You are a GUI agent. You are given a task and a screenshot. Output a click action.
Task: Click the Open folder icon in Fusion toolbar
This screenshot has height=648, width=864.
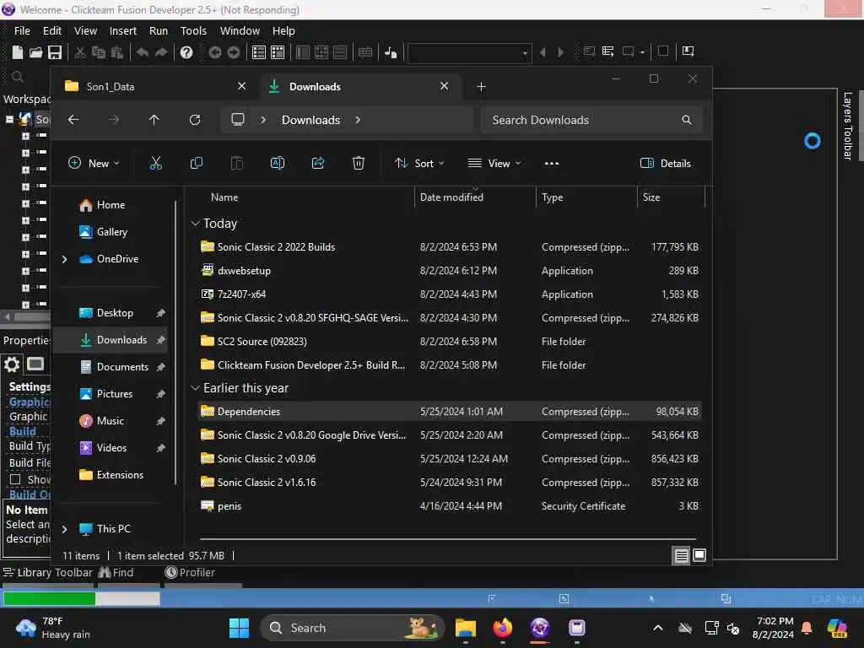coord(35,51)
